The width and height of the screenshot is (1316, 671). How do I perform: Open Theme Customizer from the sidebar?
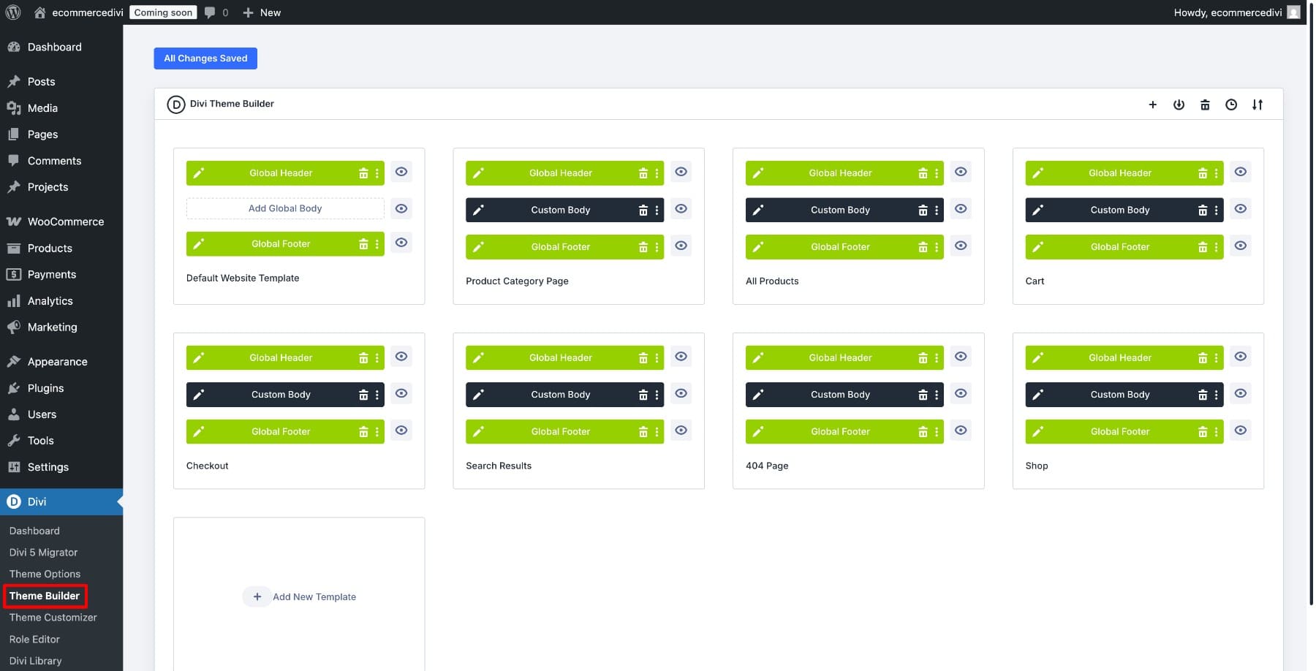click(x=53, y=617)
